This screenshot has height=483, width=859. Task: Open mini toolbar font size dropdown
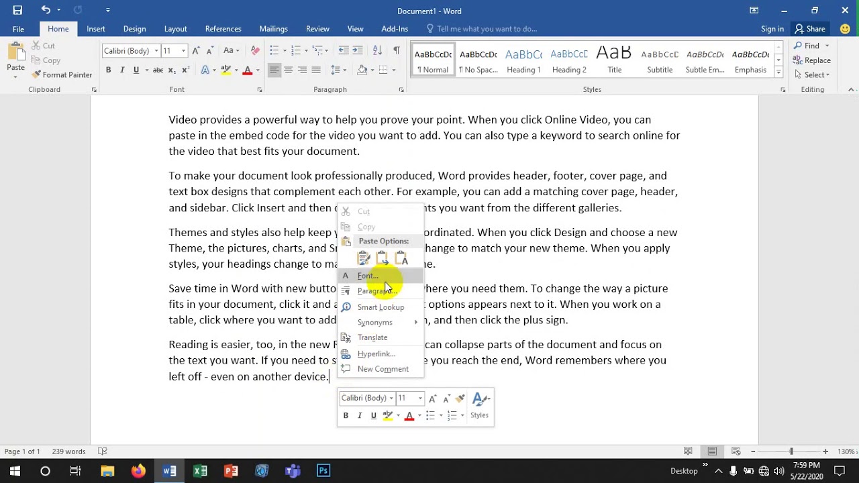420,398
